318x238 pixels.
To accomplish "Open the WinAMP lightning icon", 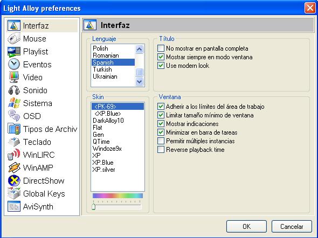I will tap(14, 167).
